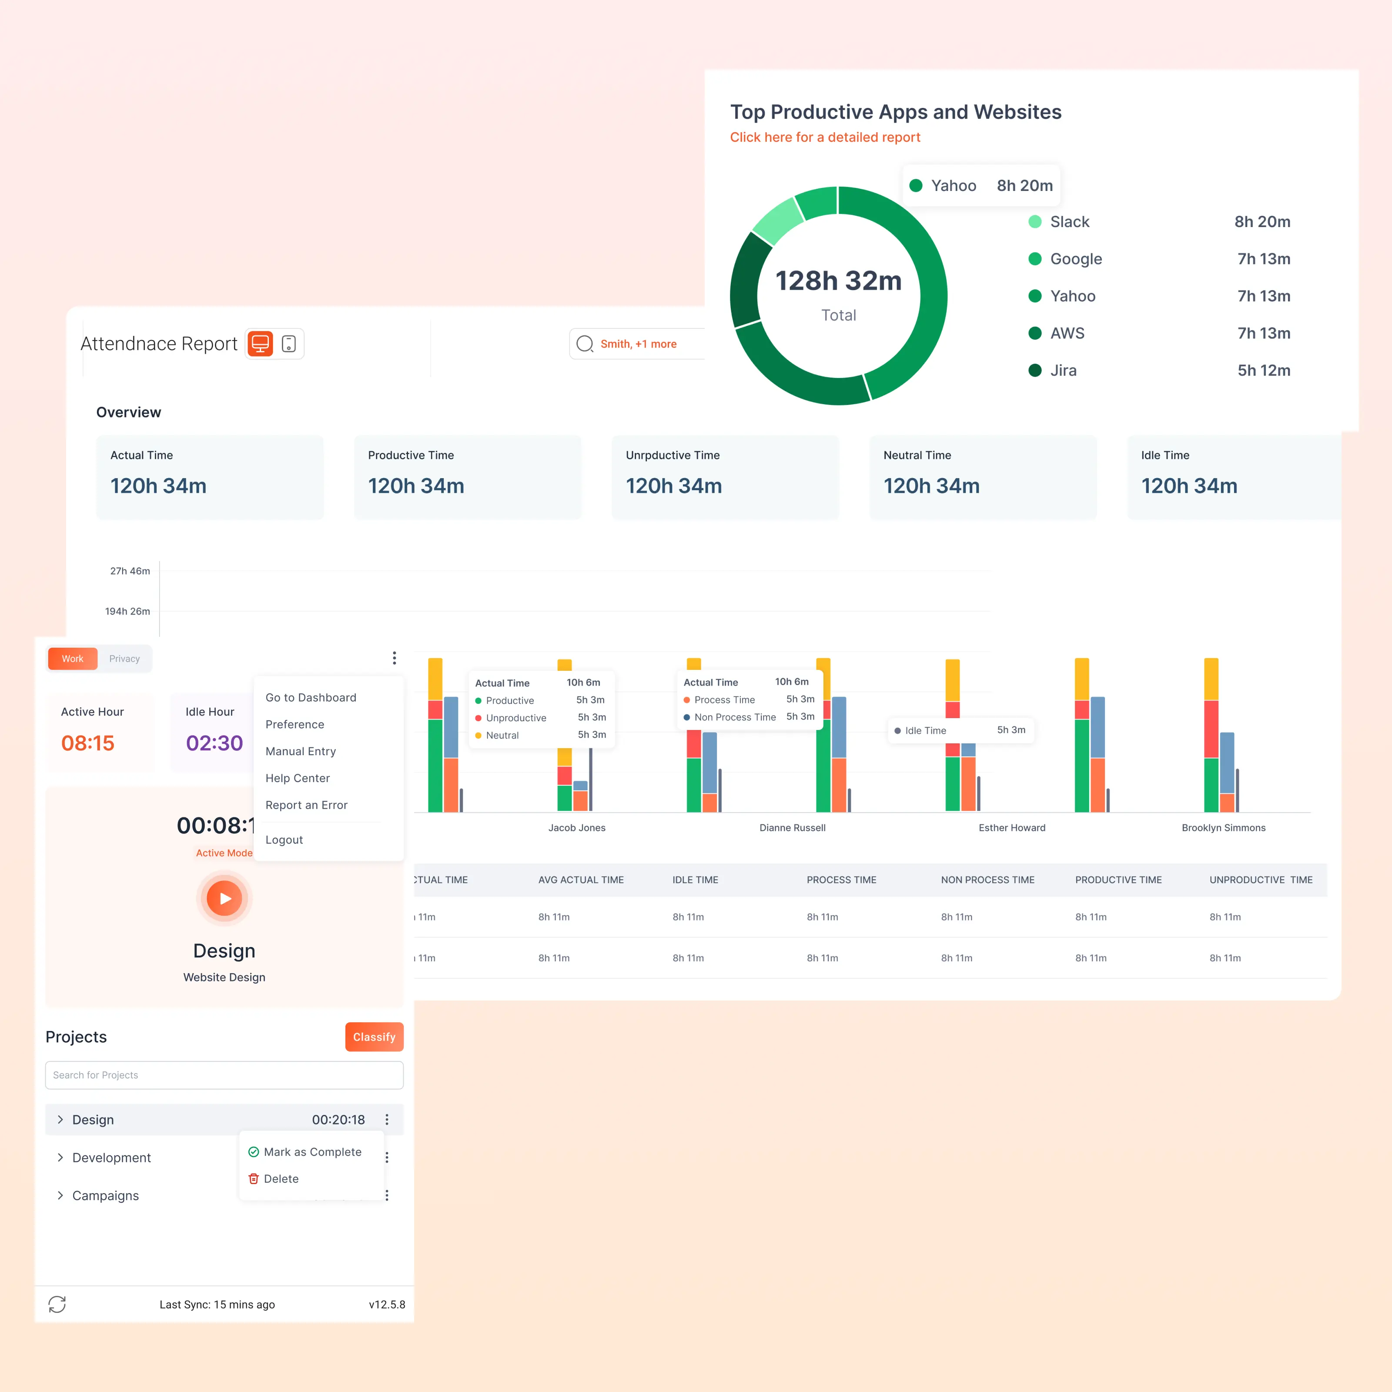The image size is (1392, 1392).
Task: Click the Neutral Time overview card
Action: coord(983,477)
